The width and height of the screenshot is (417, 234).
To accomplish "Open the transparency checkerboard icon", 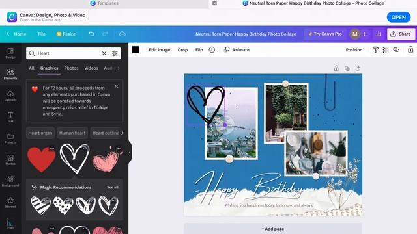I will (386, 49).
